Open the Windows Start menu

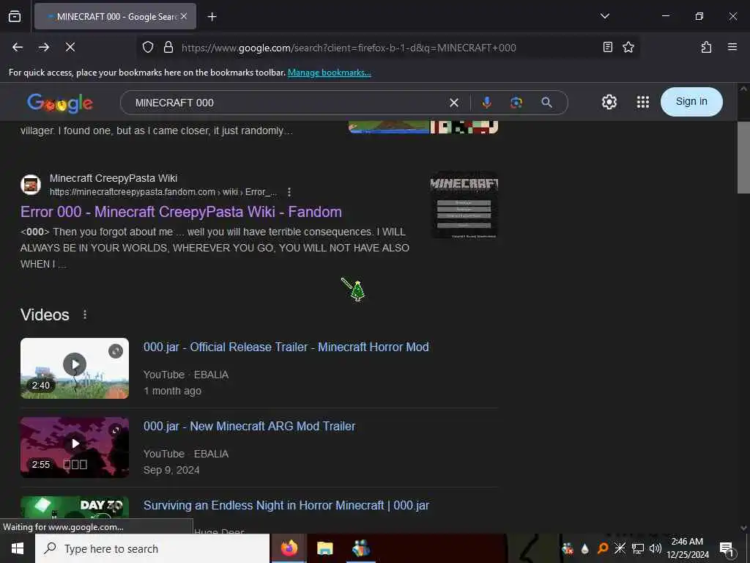(18, 548)
